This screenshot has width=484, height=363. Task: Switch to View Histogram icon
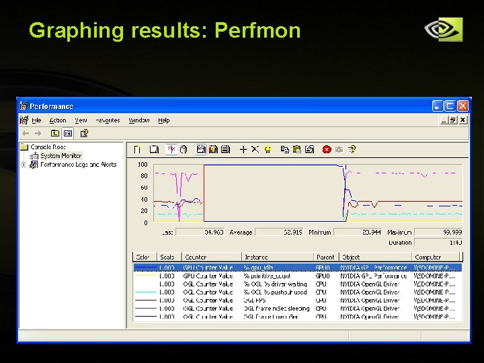coord(213,150)
